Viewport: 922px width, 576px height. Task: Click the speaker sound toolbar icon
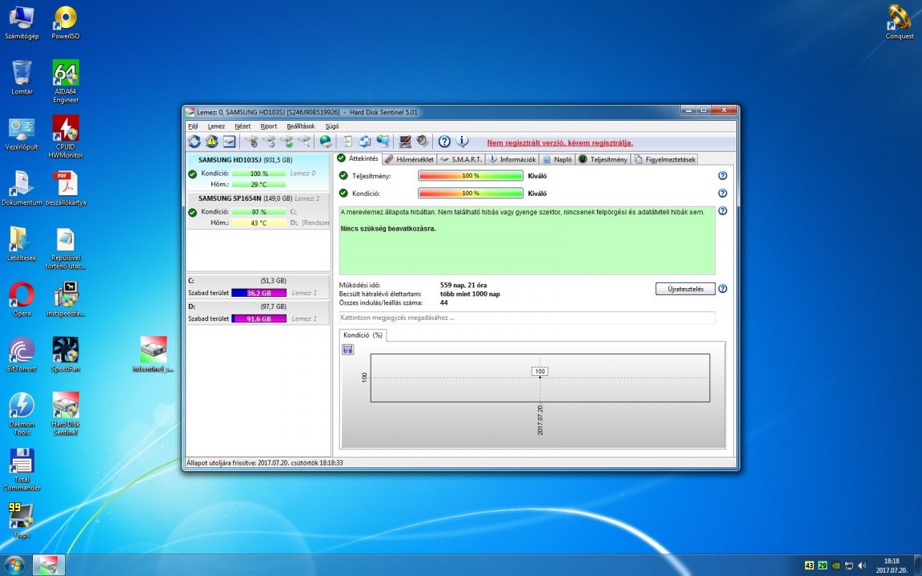423,142
